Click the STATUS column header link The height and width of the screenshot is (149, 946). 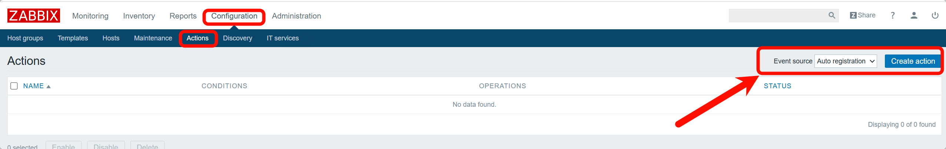(x=777, y=86)
